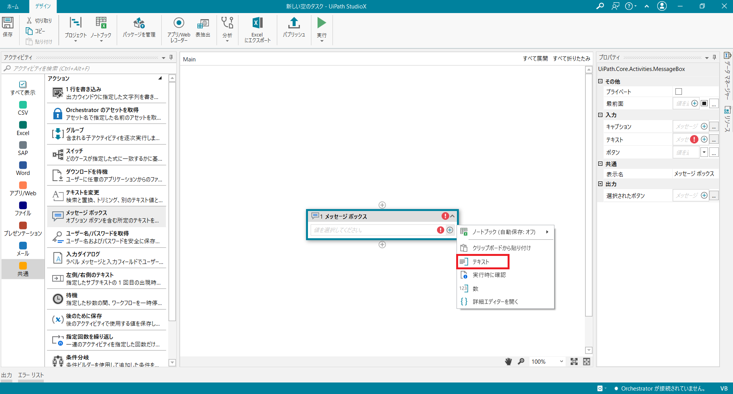Click the green Run (実行) play icon
The width and height of the screenshot is (733, 394).
(x=321, y=23)
